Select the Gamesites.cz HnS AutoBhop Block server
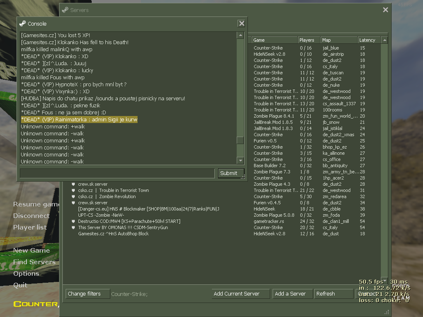 [113, 234]
